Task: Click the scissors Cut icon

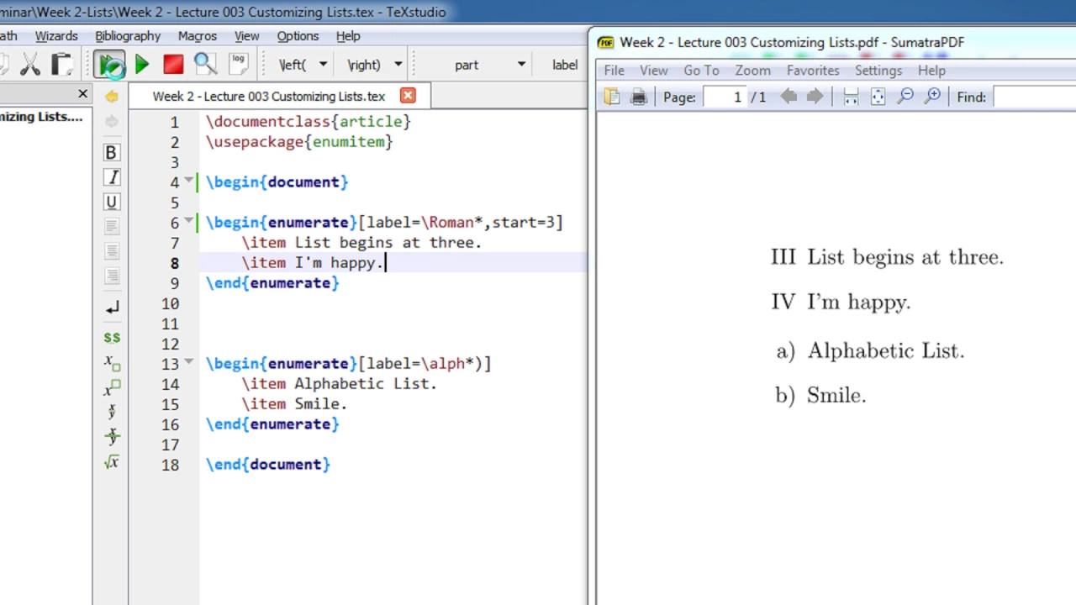Action: [x=30, y=65]
